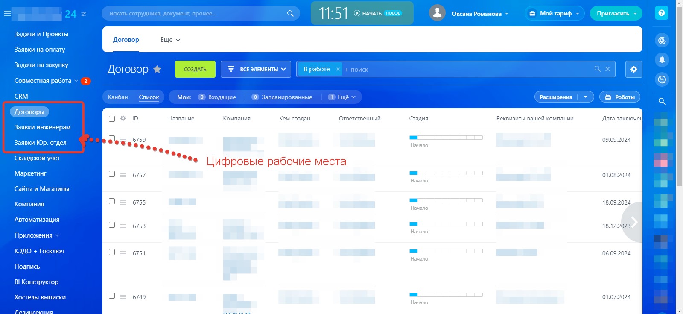Open the 'Все элементы' dropdown
Viewport: 683px width, 314px height.
pyautogui.click(x=256, y=69)
